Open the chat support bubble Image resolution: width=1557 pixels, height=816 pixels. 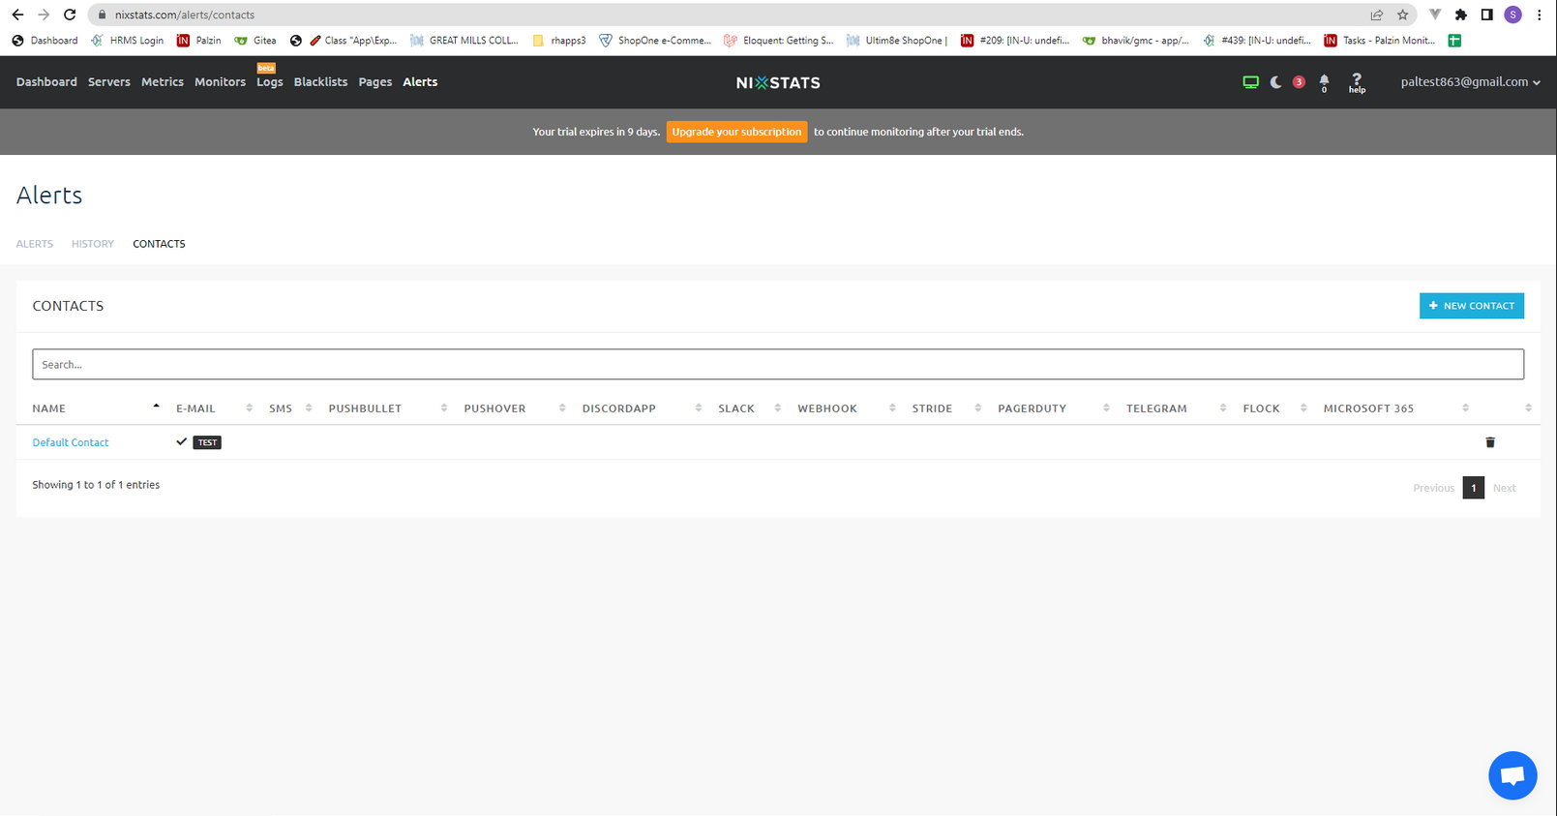[x=1512, y=775]
